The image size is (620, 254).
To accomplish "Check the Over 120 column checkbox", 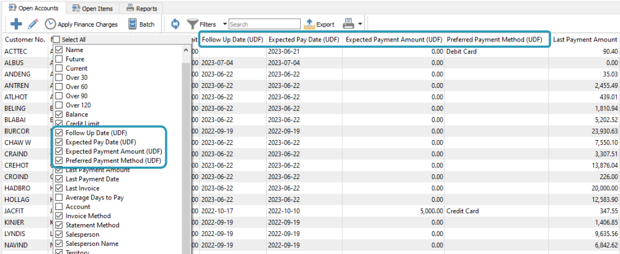I will [59, 105].
